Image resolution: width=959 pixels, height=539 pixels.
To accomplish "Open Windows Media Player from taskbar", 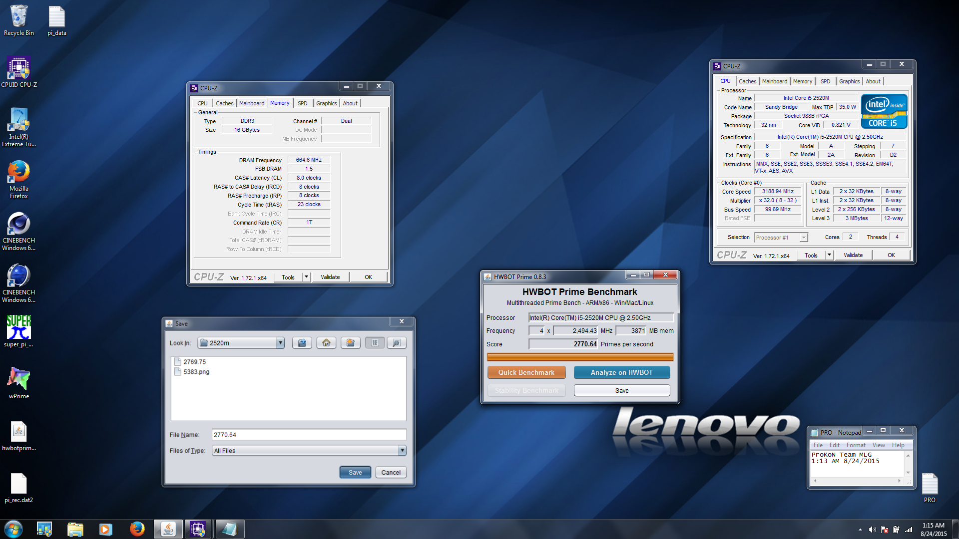I will point(105,529).
